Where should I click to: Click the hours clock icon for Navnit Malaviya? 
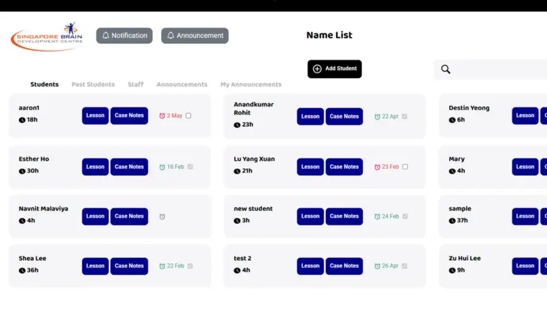tap(22, 221)
